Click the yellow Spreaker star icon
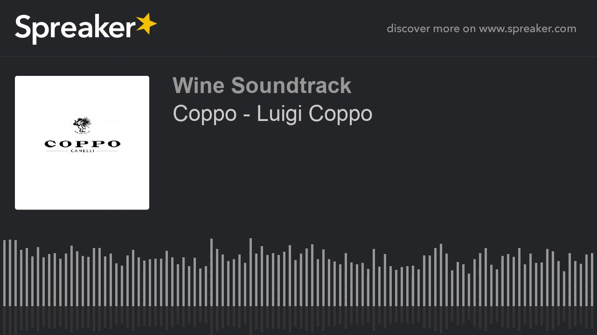This screenshot has width=597, height=335. [146, 24]
